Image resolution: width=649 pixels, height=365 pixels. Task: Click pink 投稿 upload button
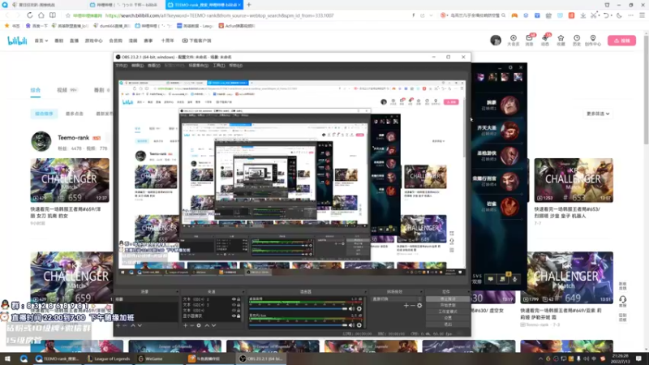621,41
